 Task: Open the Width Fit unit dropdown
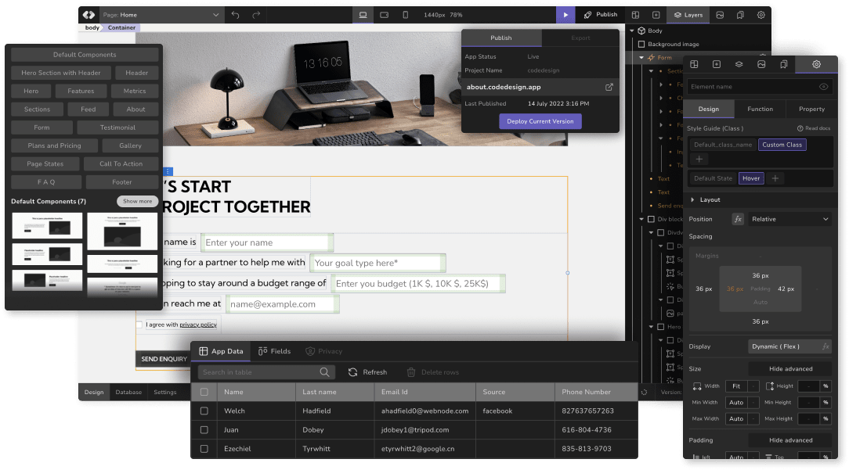[753, 386]
